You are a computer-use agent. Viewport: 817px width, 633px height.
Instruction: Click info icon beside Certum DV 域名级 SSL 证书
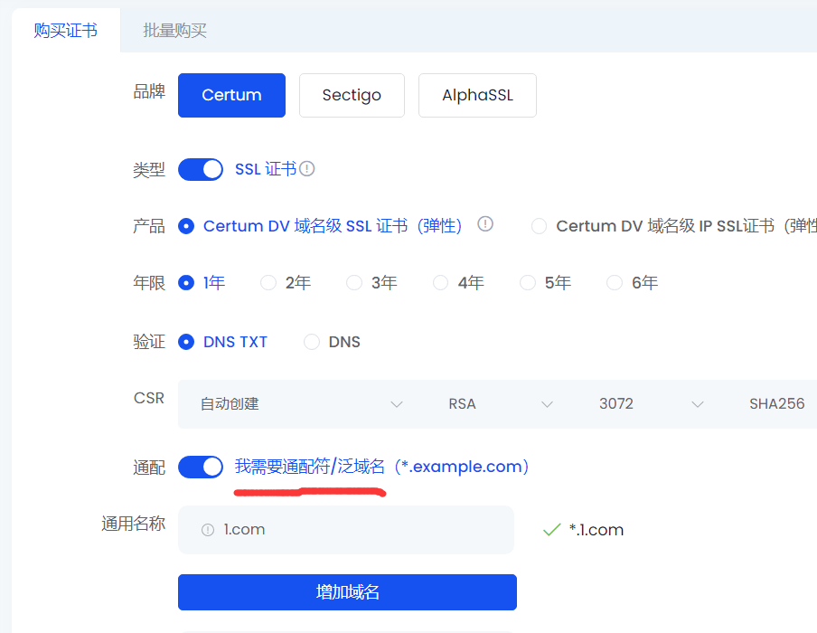point(485,224)
